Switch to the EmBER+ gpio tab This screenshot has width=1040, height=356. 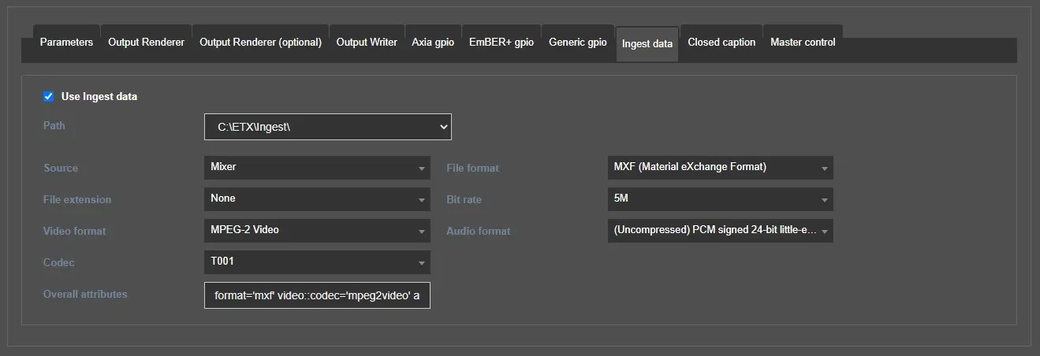pos(501,43)
